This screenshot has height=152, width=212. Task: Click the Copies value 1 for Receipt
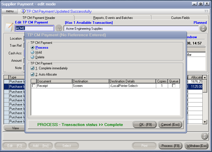(162, 86)
